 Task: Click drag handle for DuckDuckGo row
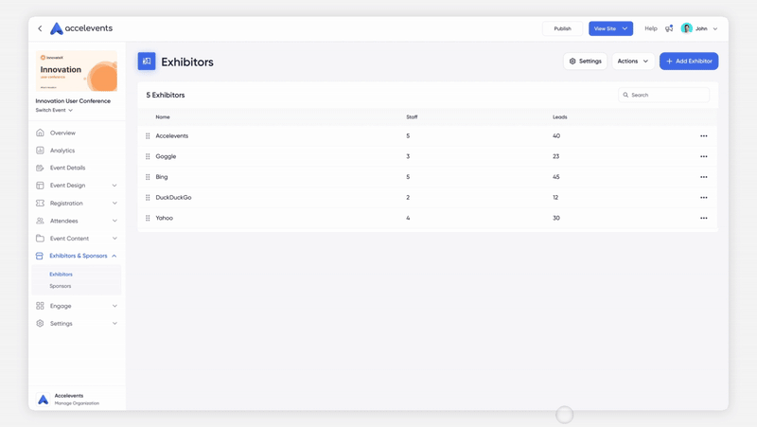coord(148,198)
